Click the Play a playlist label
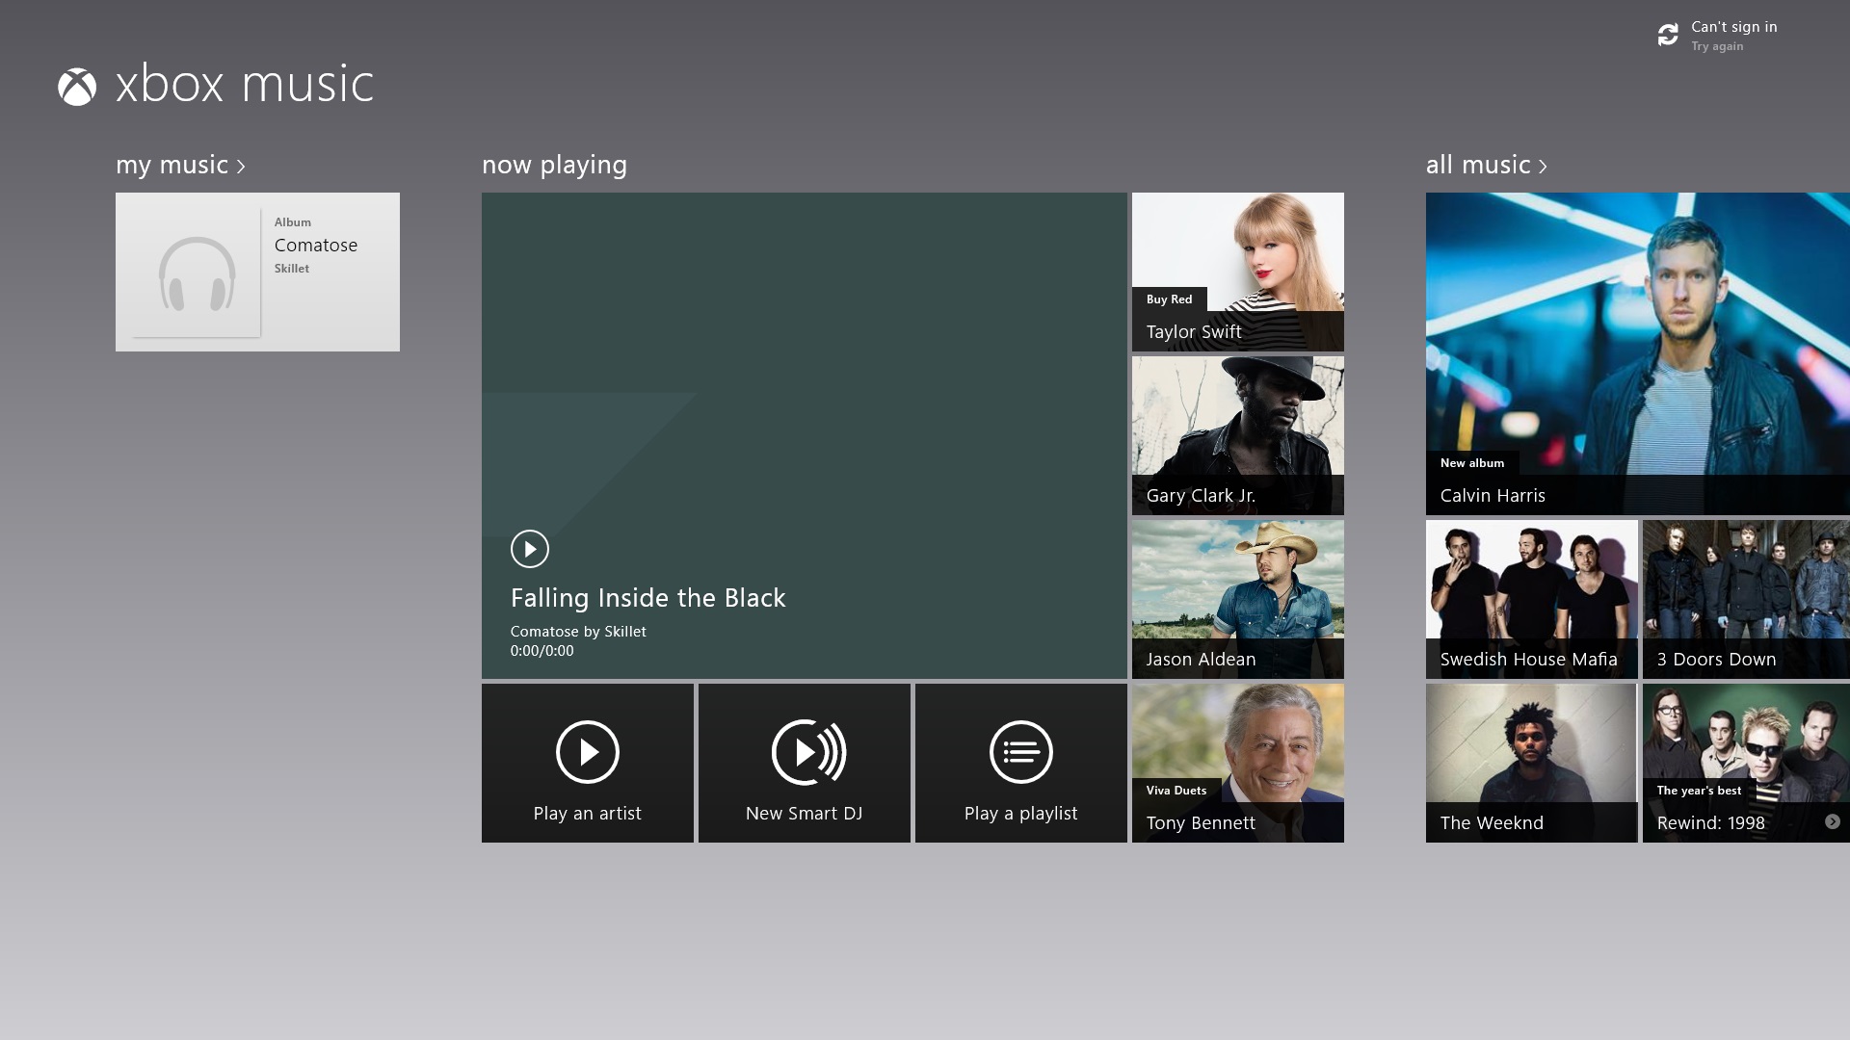 pos(1021,814)
